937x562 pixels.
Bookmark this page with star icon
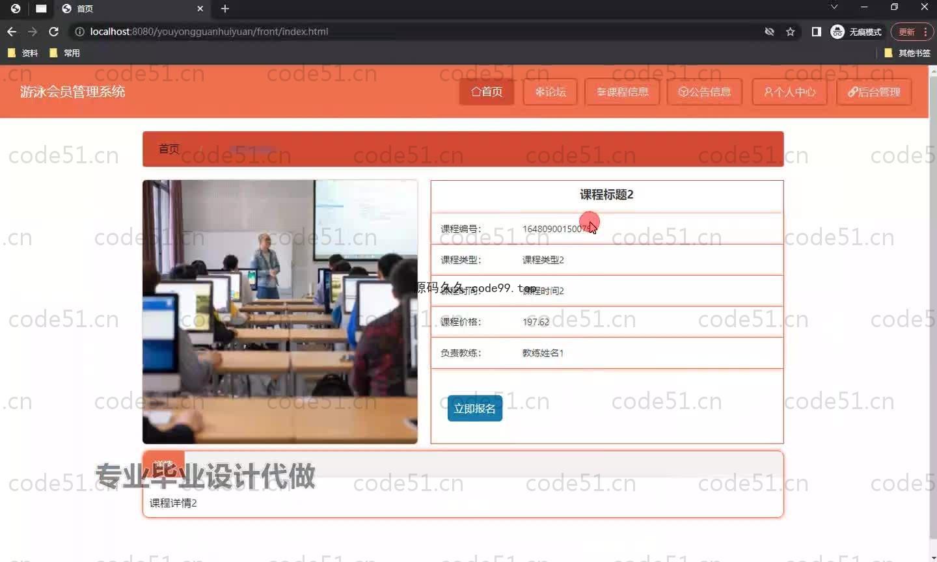[791, 31]
